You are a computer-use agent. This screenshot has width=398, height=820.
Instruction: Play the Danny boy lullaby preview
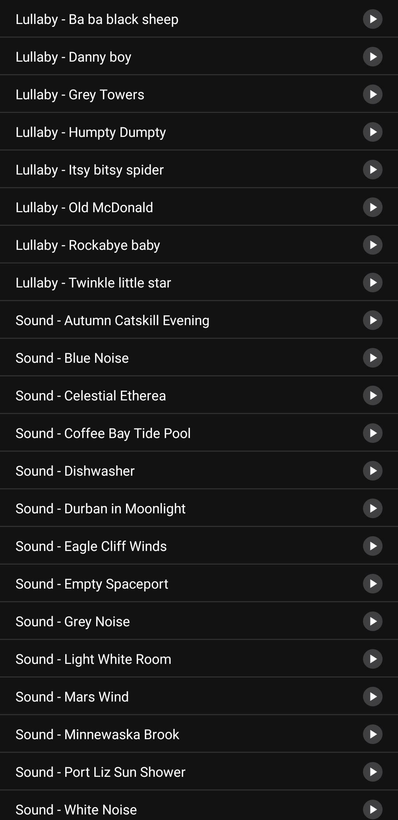pyautogui.click(x=373, y=56)
